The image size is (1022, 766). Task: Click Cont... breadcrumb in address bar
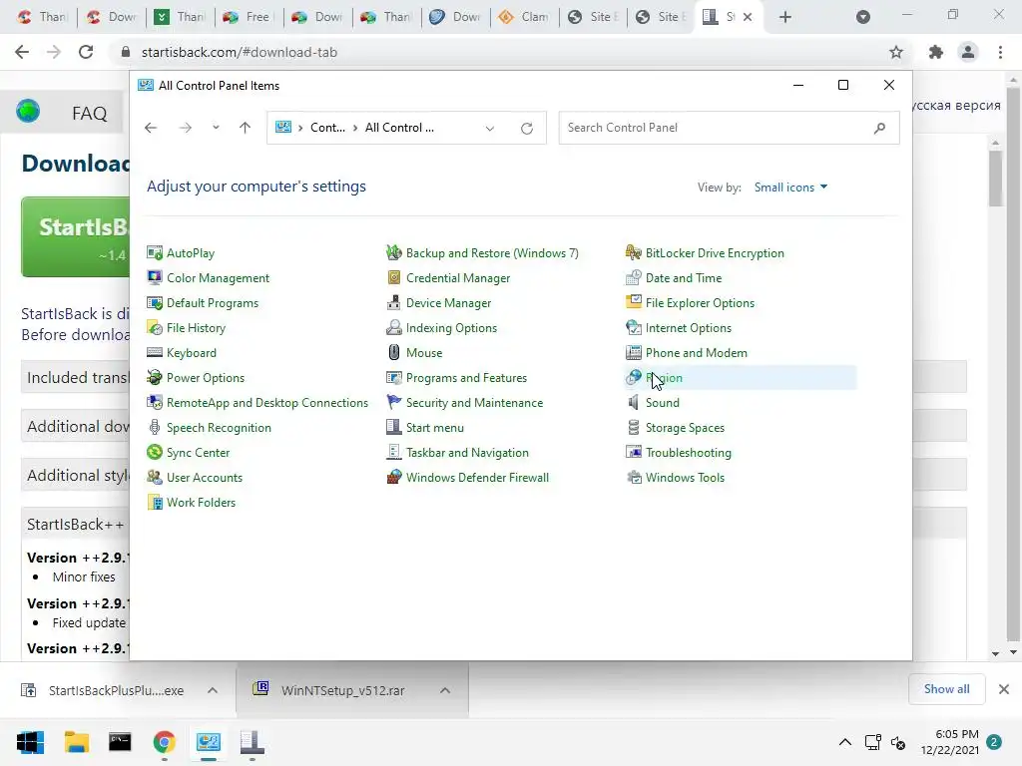[x=327, y=128]
